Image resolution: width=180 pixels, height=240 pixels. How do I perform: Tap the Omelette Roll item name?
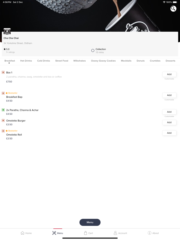pos(14,135)
